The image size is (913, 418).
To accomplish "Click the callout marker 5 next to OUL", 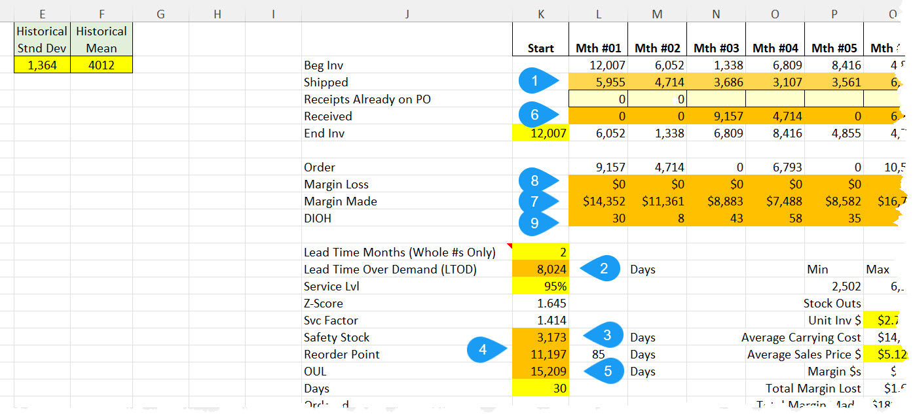I will point(606,371).
